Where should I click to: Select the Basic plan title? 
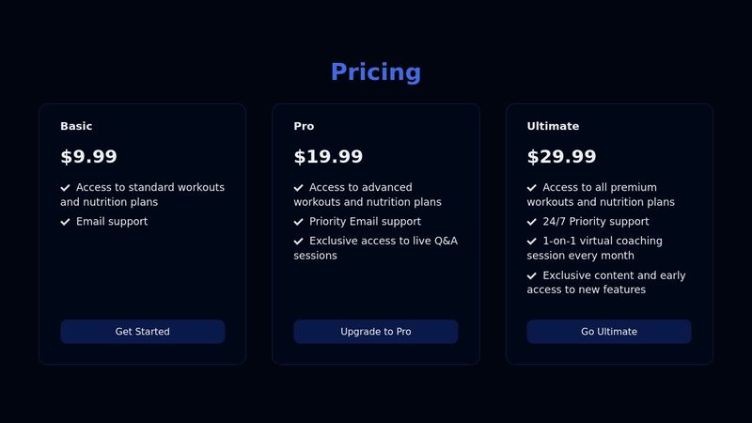(x=76, y=126)
